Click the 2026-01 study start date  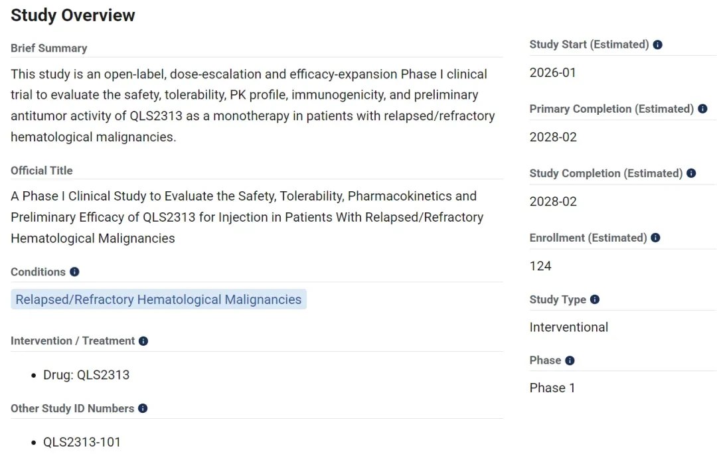pos(553,73)
